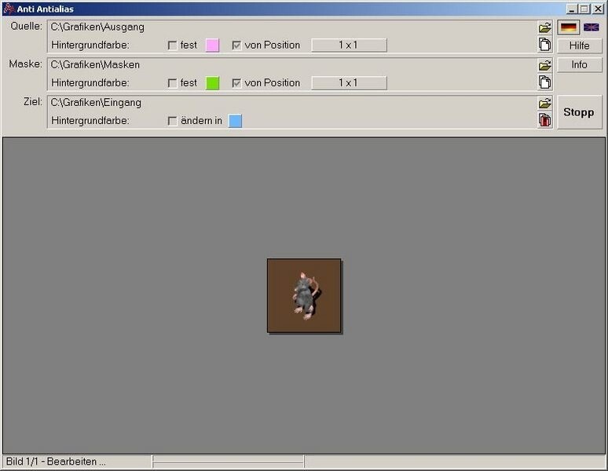The width and height of the screenshot is (608, 471).
Task: Click red delete icon in Ziel row
Action: [x=545, y=120]
